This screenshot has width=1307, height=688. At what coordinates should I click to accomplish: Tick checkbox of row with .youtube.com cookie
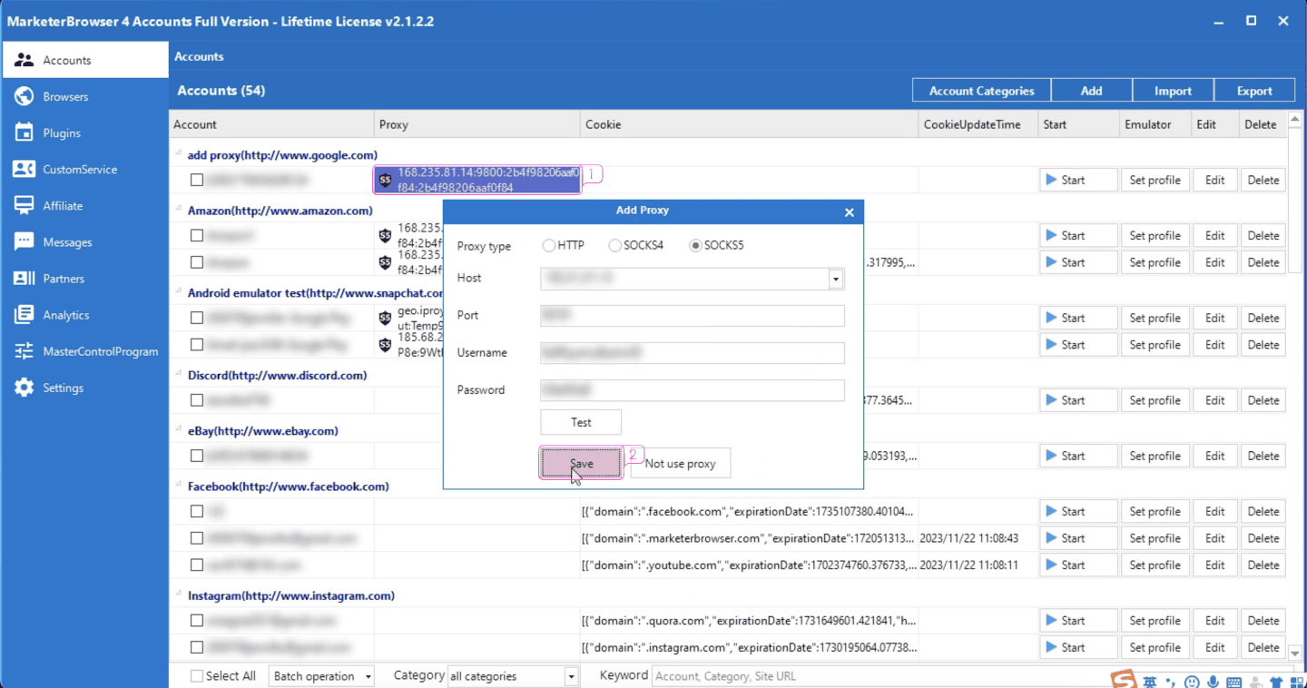pos(197,565)
